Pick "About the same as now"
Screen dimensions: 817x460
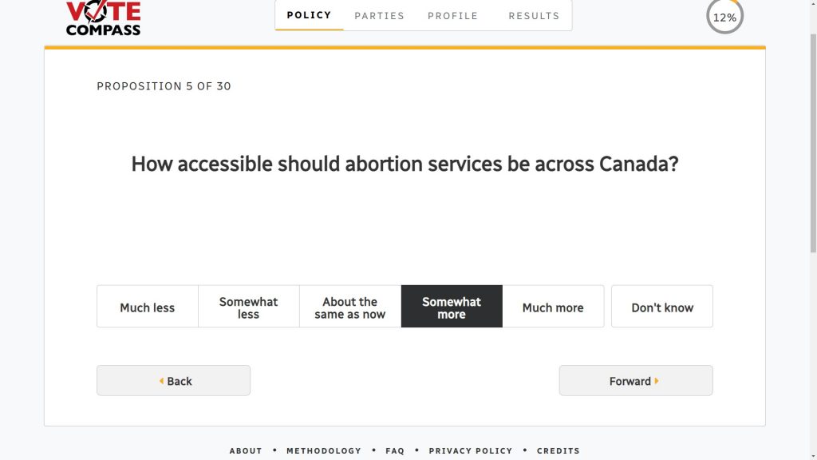point(349,307)
